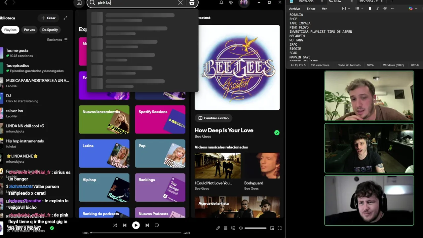Open the DJ entry in library
This screenshot has height=238, width=423.
pos(36,98)
